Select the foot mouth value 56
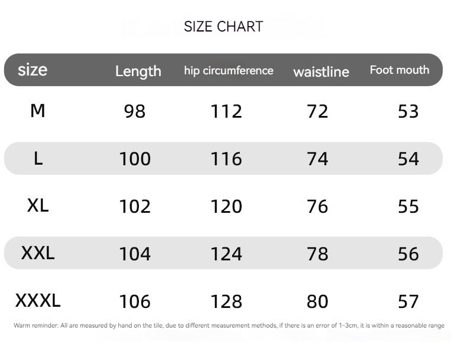 click(x=408, y=254)
